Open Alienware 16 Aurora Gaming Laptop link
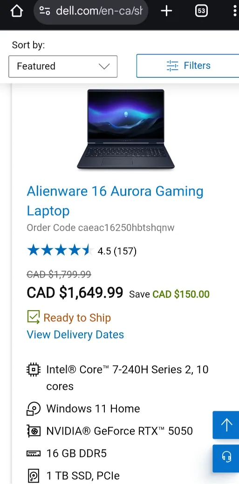 tap(115, 201)
